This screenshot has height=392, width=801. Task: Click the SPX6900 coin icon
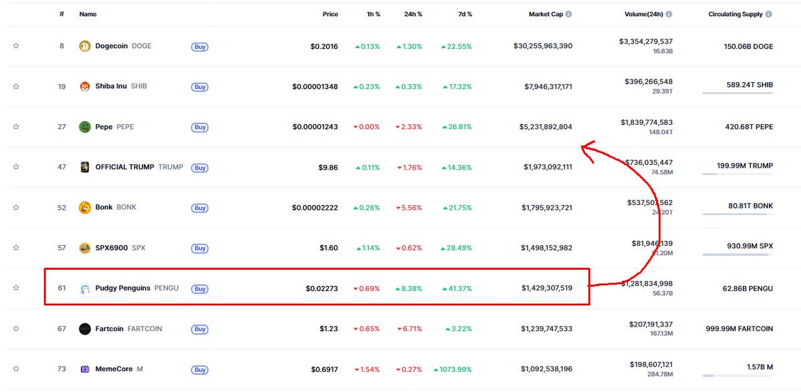85,248
